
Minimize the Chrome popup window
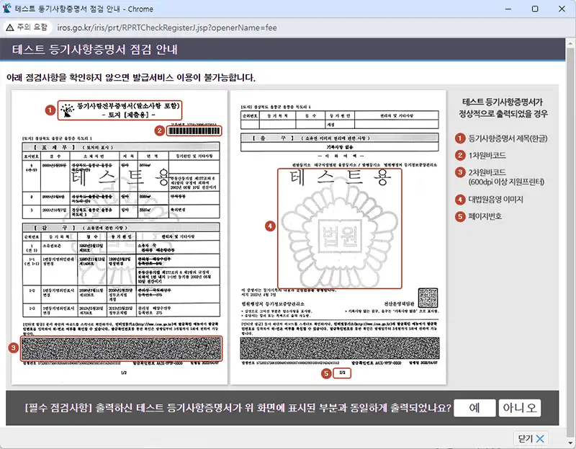(x=508, y=9)
